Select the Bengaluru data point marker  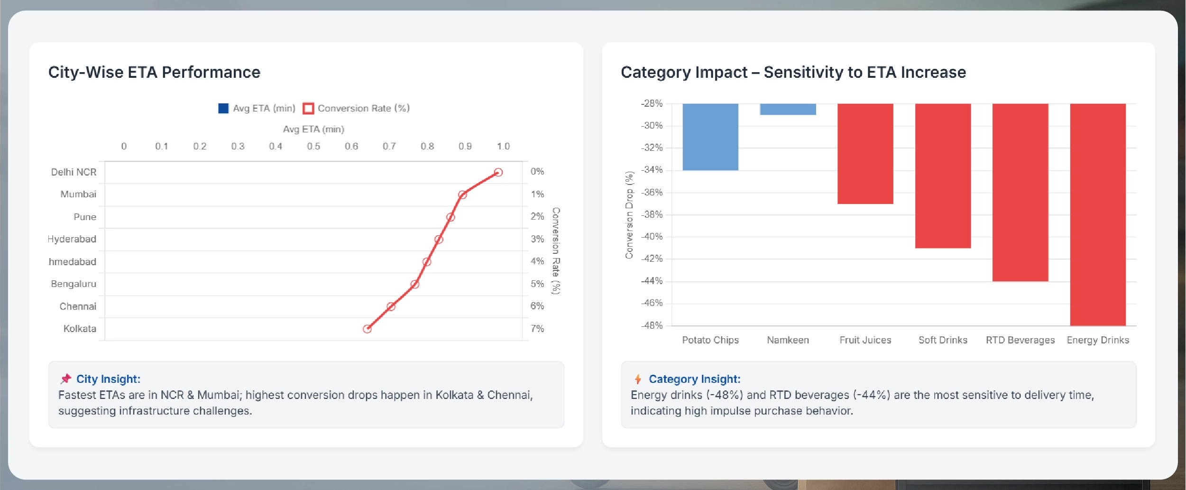(x=415, y=284)
